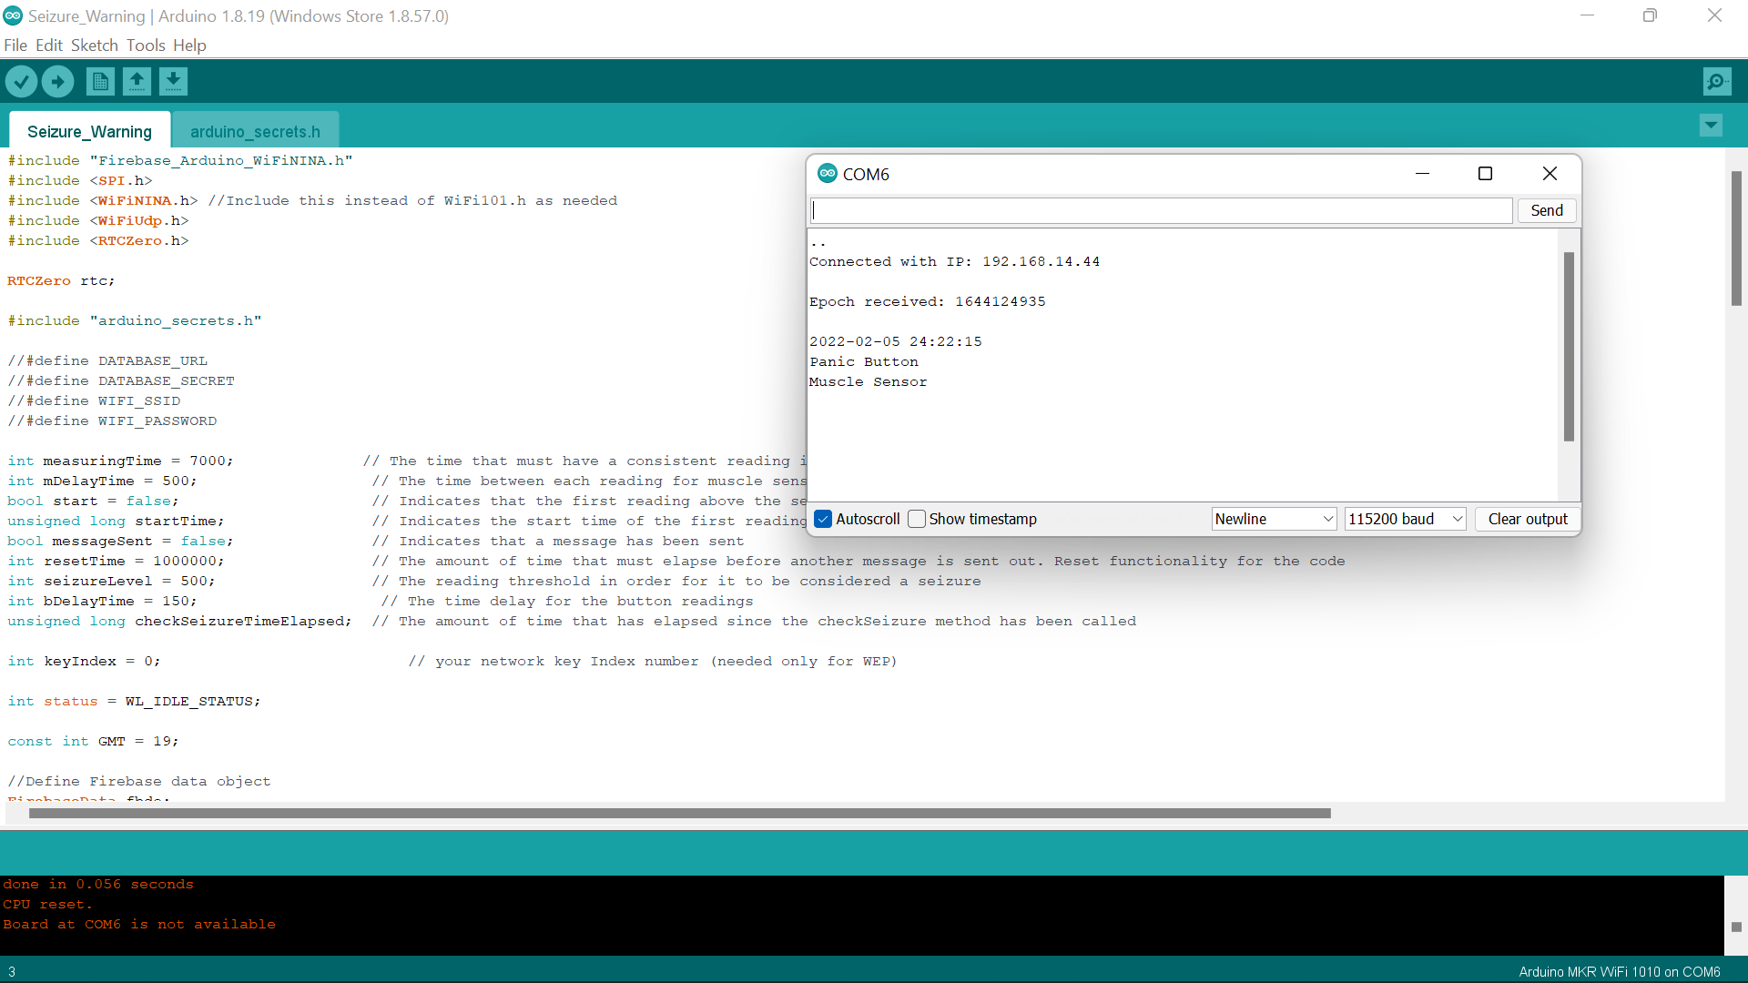Click the COM6 window Arduino logo icon
Screen dimensions: 1748x983
point(827,174)
